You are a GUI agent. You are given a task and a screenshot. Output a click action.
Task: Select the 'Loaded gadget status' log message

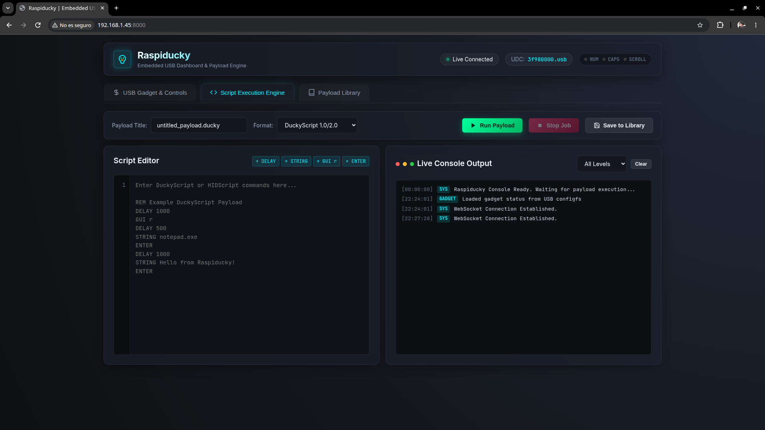tap(522, 199)
